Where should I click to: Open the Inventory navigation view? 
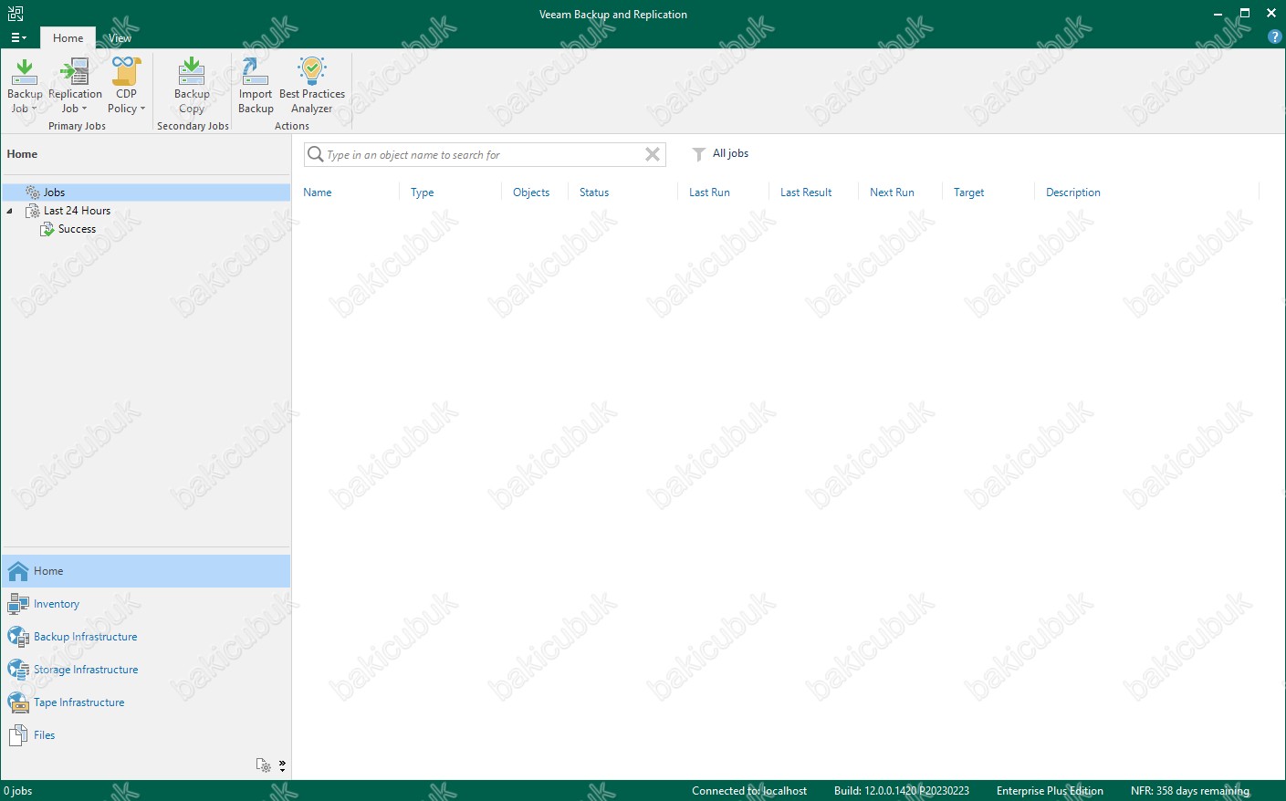click(x=146, y=604)
